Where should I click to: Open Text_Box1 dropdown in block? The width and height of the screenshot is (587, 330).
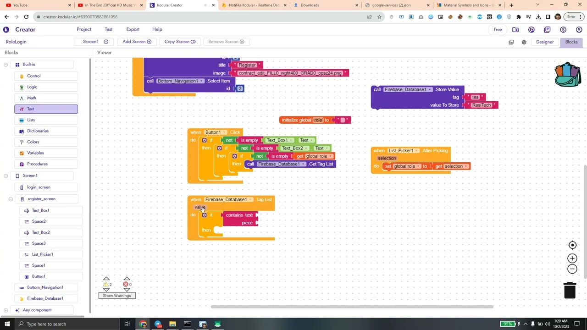279,140
